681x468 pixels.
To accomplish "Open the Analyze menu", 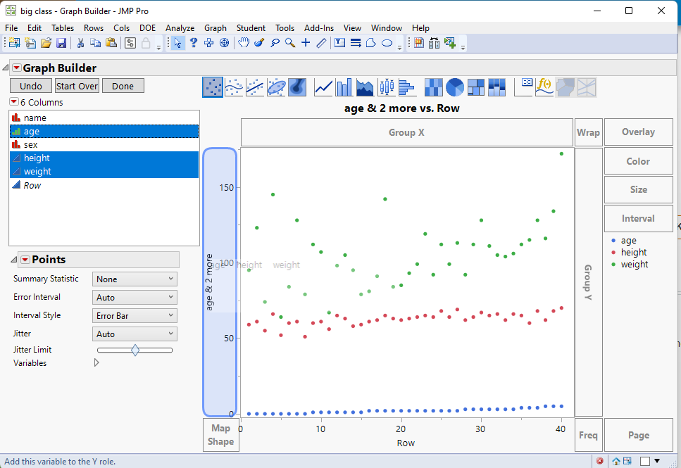I will (x=180, y=28).
